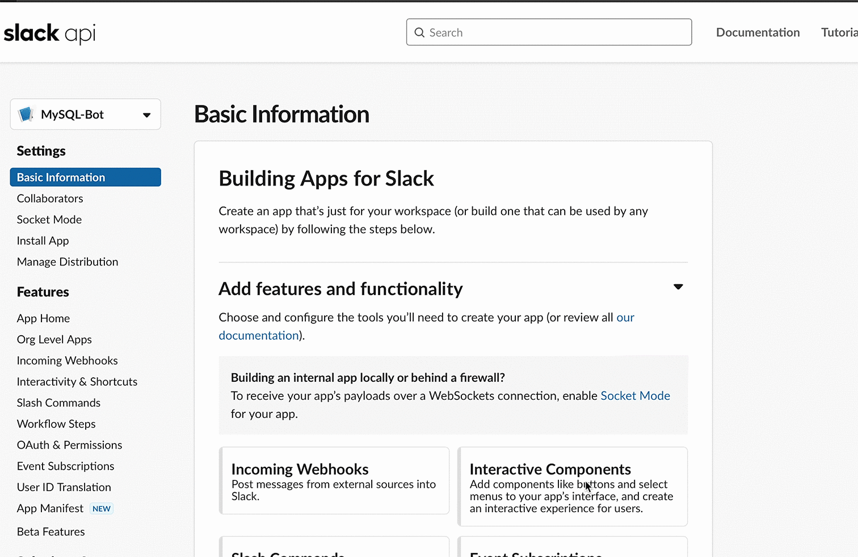Click the MySQL-Bot app icon

pyautogui.click(x=26, y=114)
